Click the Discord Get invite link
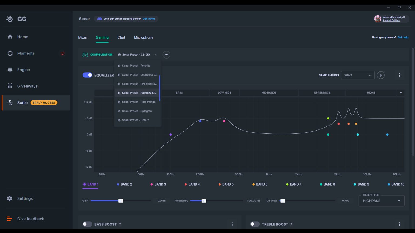Viewport: 415px width, 233px height. 149,19
